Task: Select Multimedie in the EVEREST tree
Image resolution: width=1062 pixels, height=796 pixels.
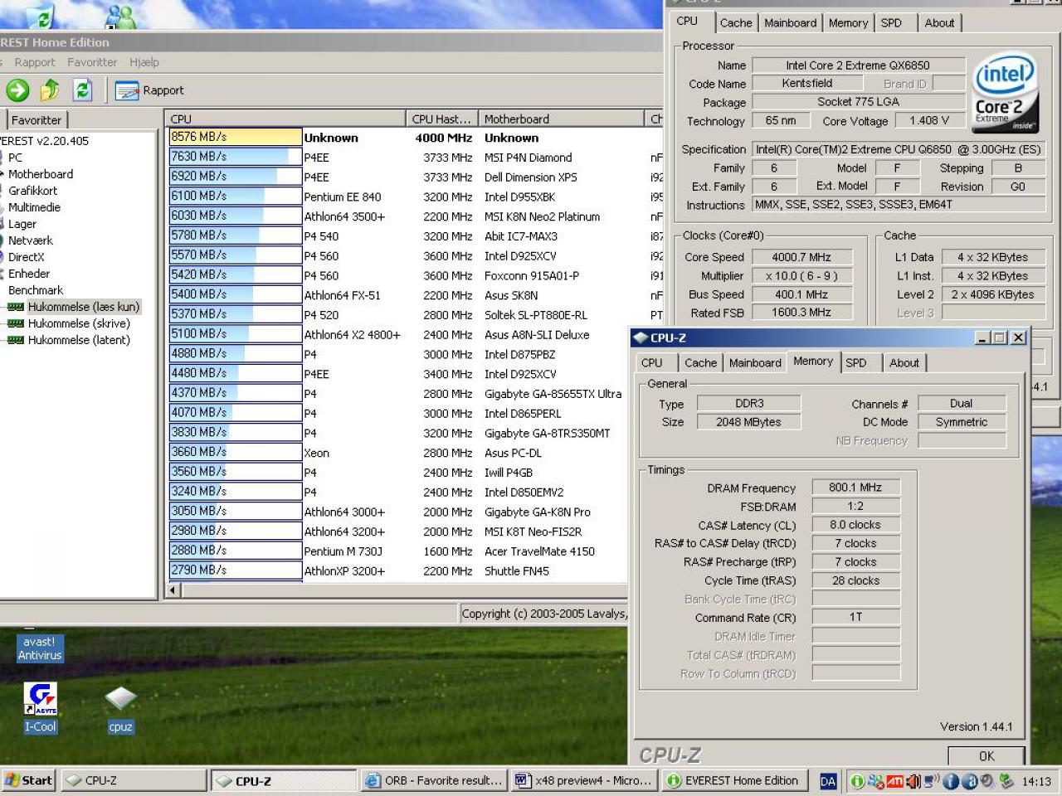Action: coord(34,207)
